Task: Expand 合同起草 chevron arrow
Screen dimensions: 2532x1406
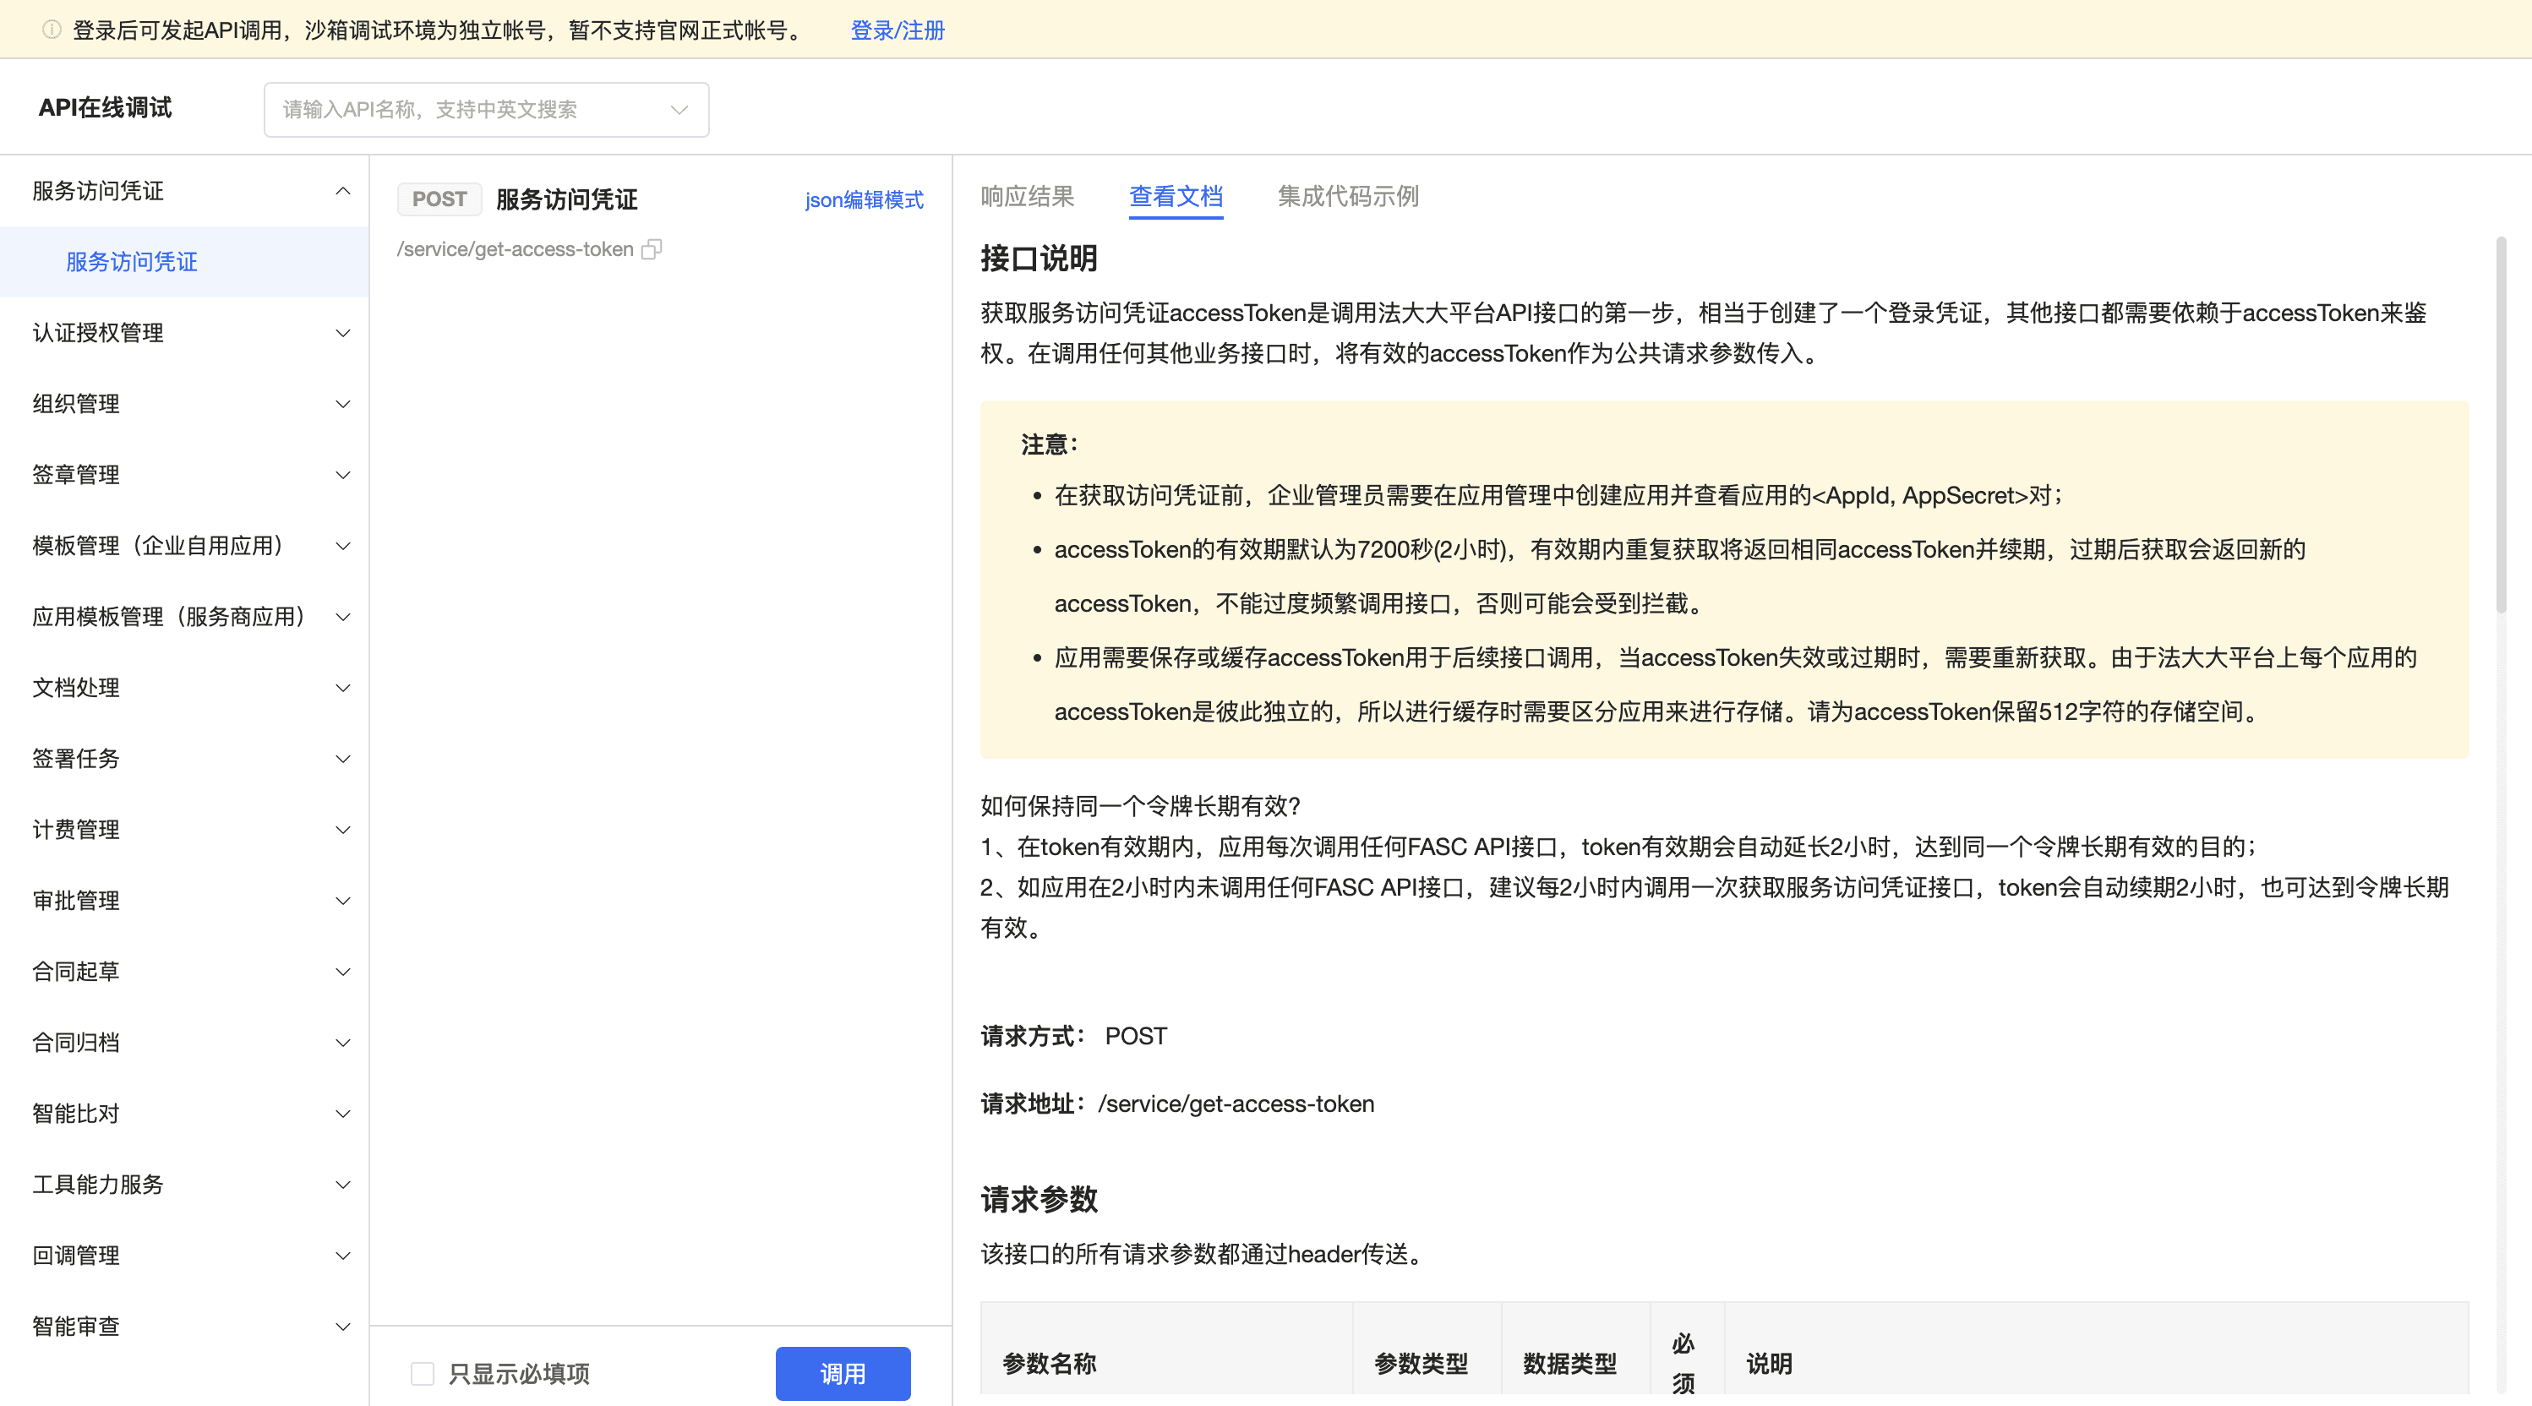Action: (342, 972)
